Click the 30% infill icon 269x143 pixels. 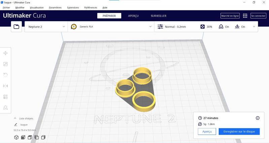[x=202, y=27]
